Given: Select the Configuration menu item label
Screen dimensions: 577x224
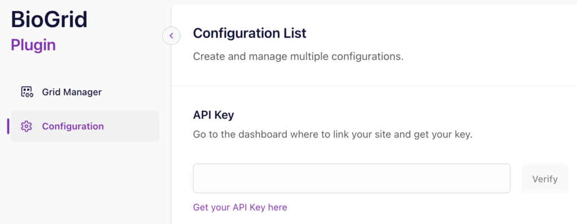Looking at the screenshot, I should click(x=73, y=127).
